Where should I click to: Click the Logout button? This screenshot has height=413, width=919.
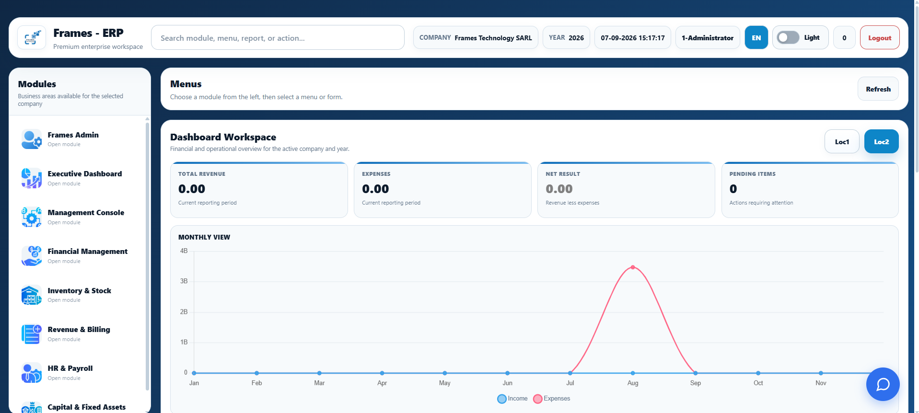click(880, 38)
